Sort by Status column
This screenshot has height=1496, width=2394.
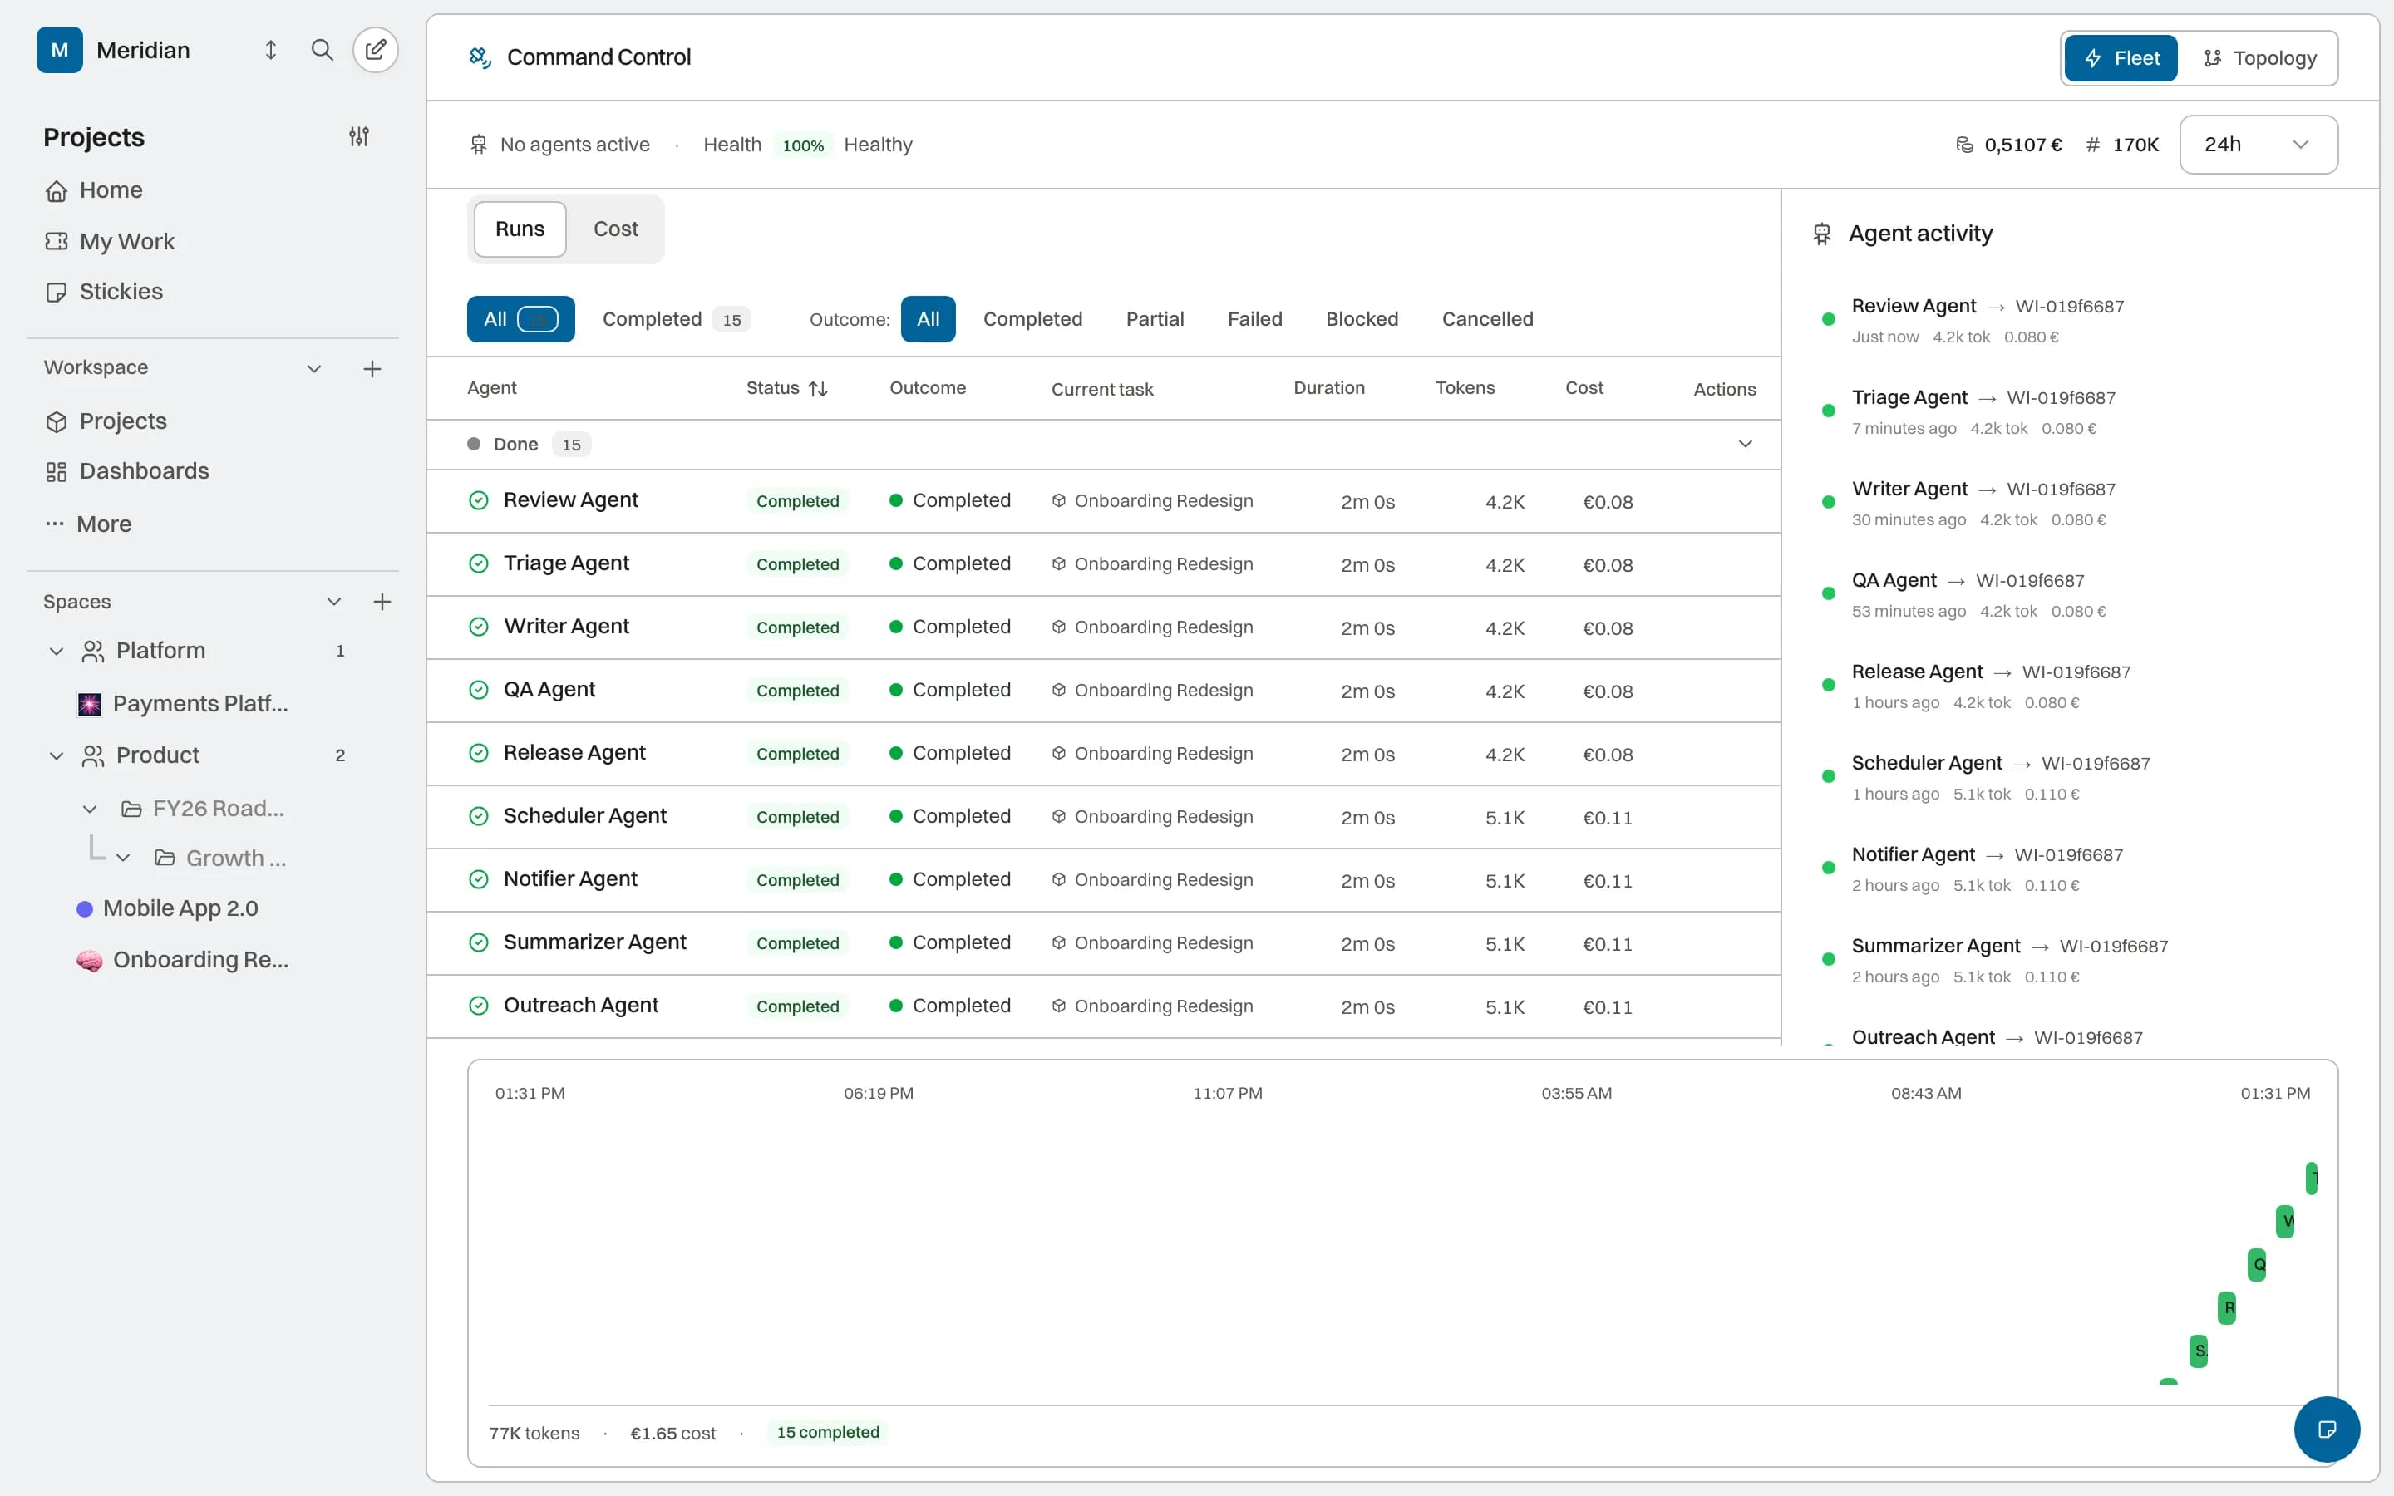pos(786,388)
